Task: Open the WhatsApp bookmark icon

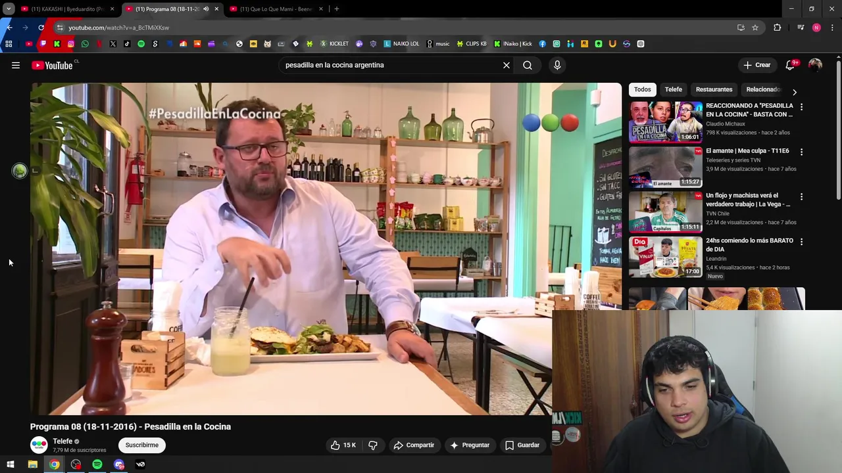Action: (x=85, y=44)
